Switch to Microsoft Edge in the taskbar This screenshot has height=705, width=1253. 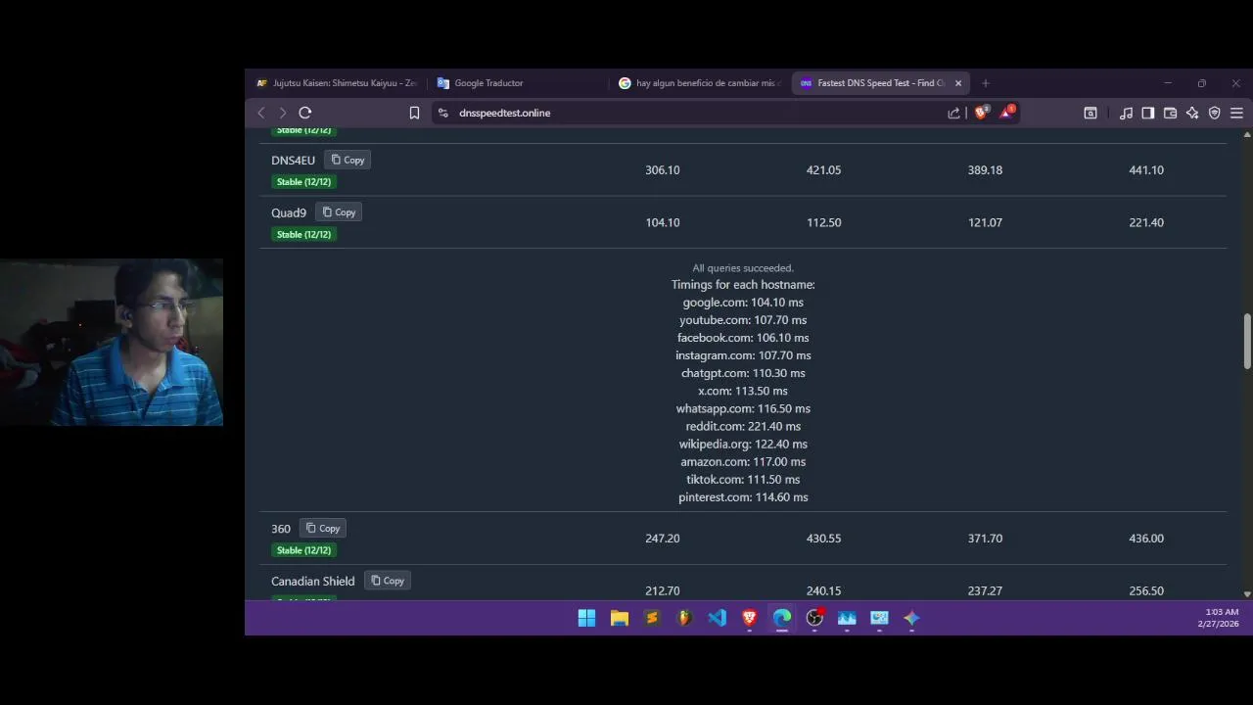pos(782,618)
